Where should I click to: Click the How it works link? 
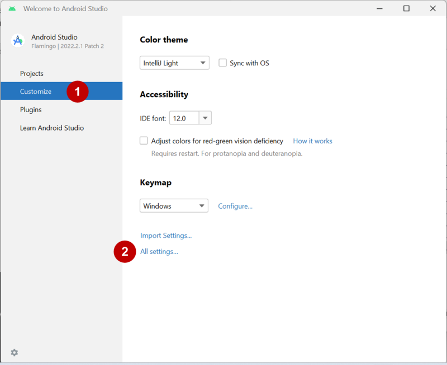point(313,141)
